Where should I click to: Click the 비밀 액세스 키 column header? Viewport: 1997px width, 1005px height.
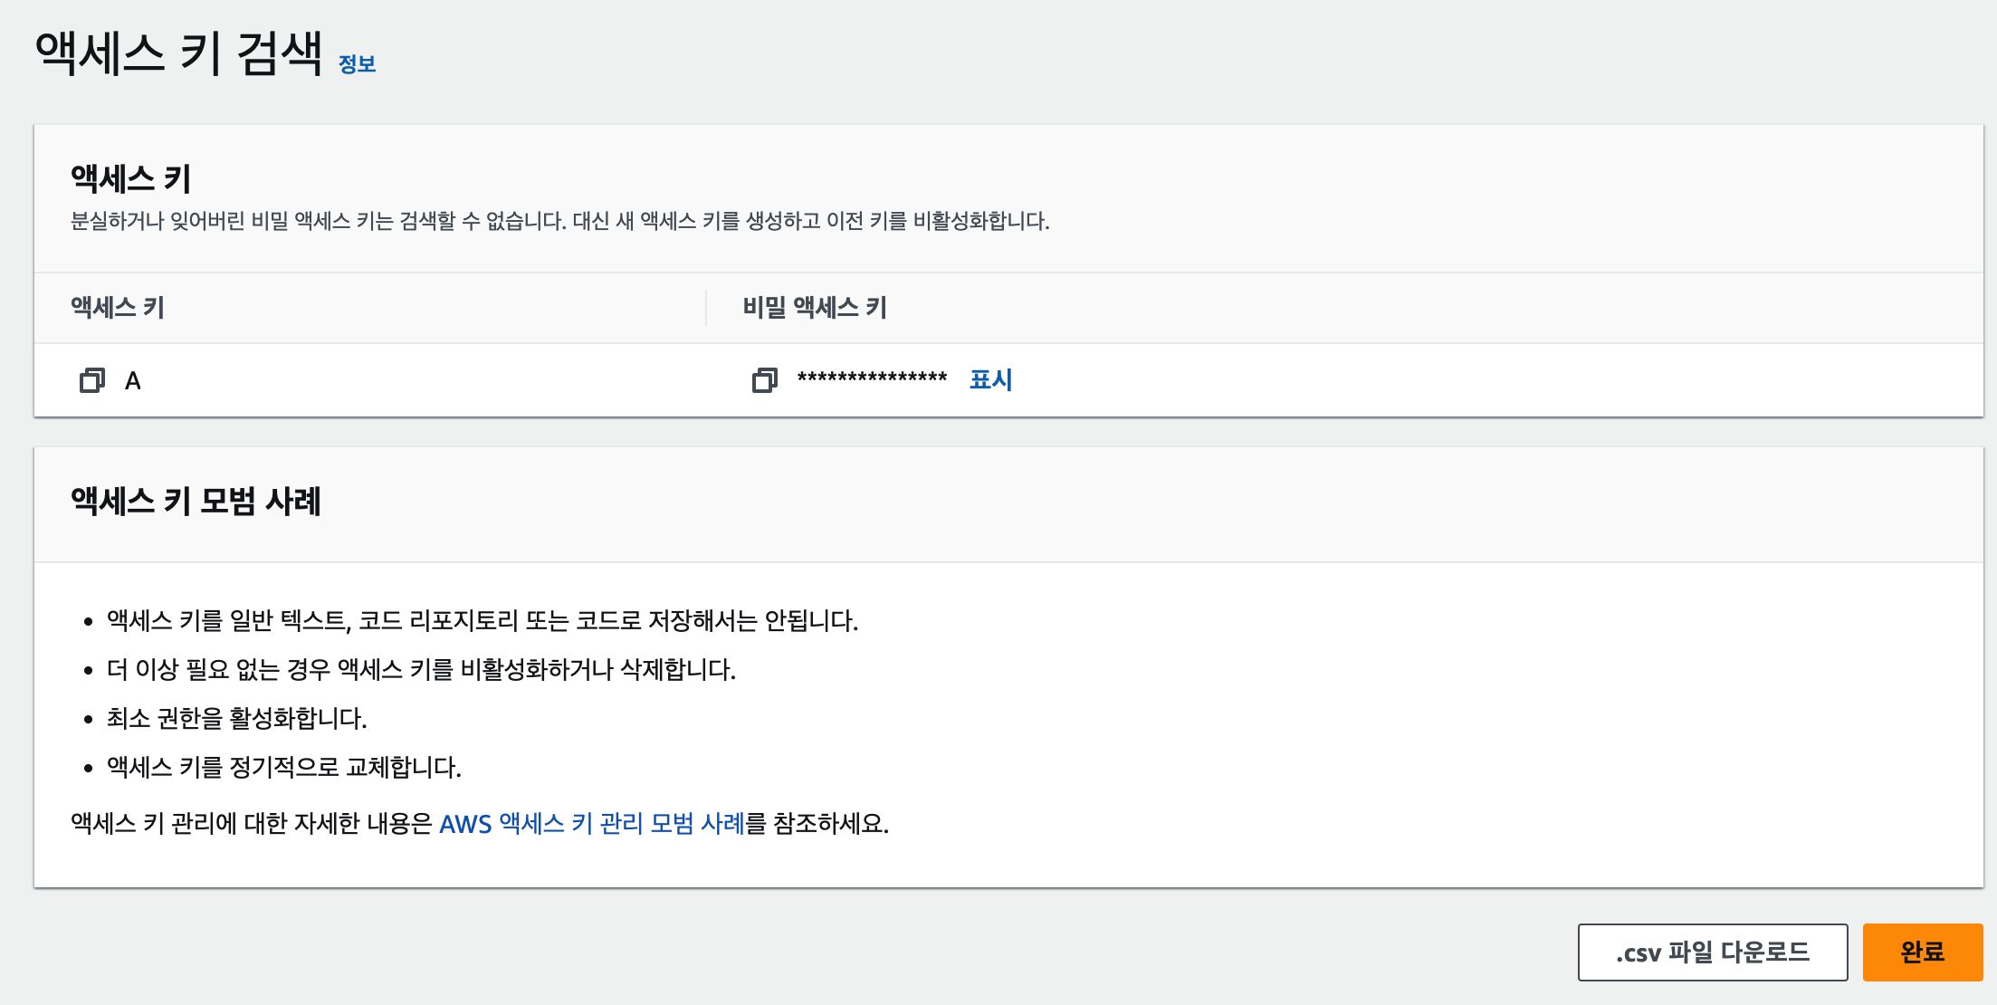pos(815,308)
